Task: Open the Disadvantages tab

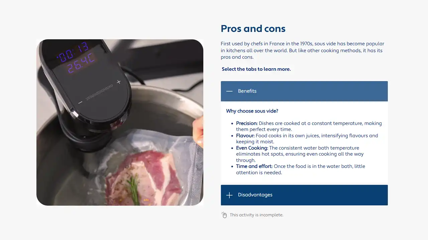Action: click(255, 195)
